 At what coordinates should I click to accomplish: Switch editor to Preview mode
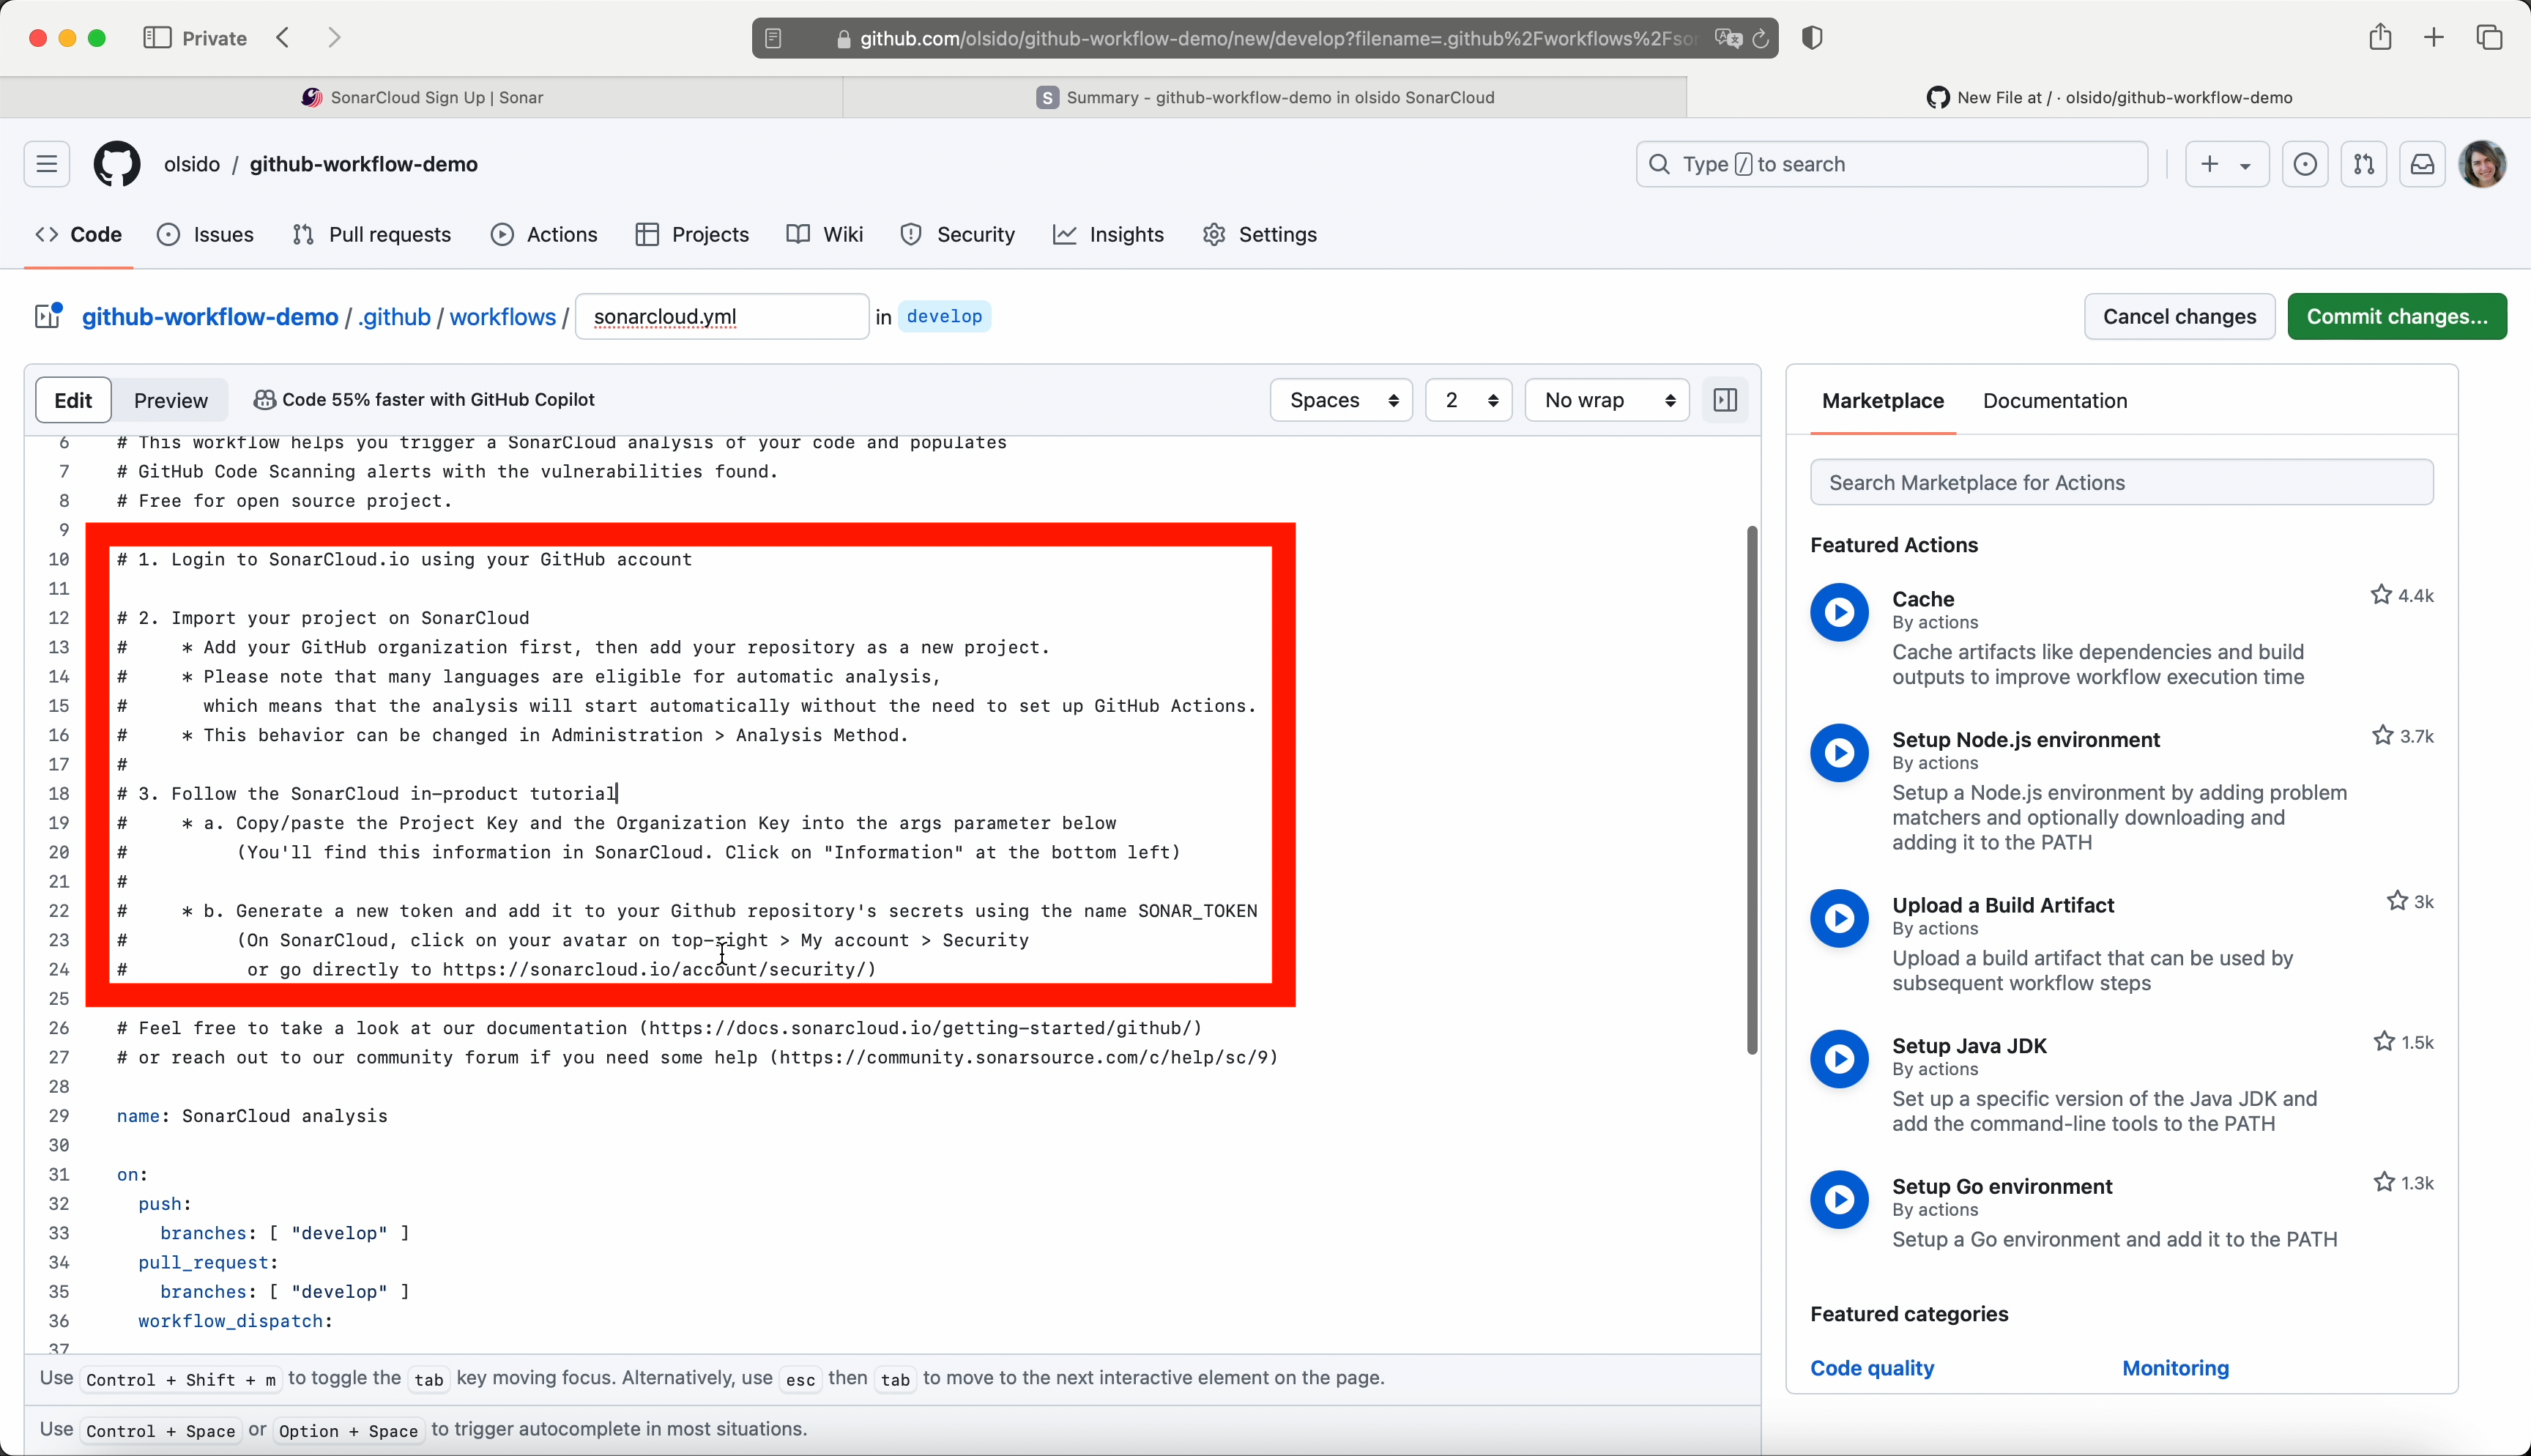click(171, 400)
